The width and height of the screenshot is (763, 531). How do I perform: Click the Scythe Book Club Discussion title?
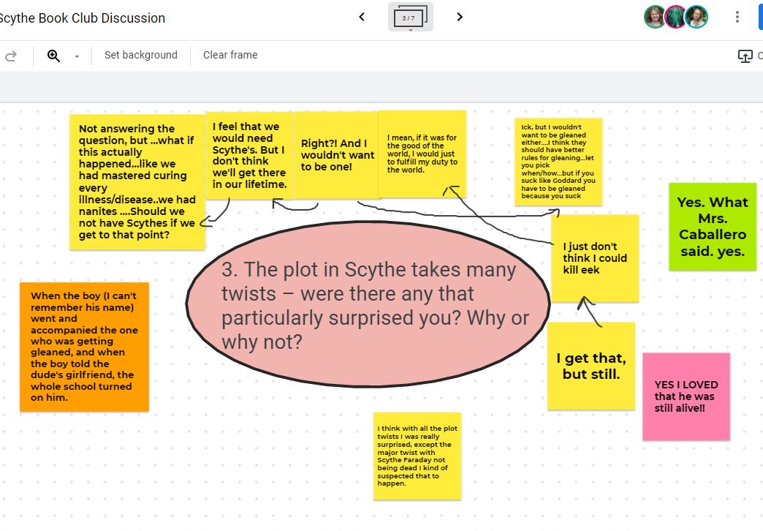click(x=82, y=18)
